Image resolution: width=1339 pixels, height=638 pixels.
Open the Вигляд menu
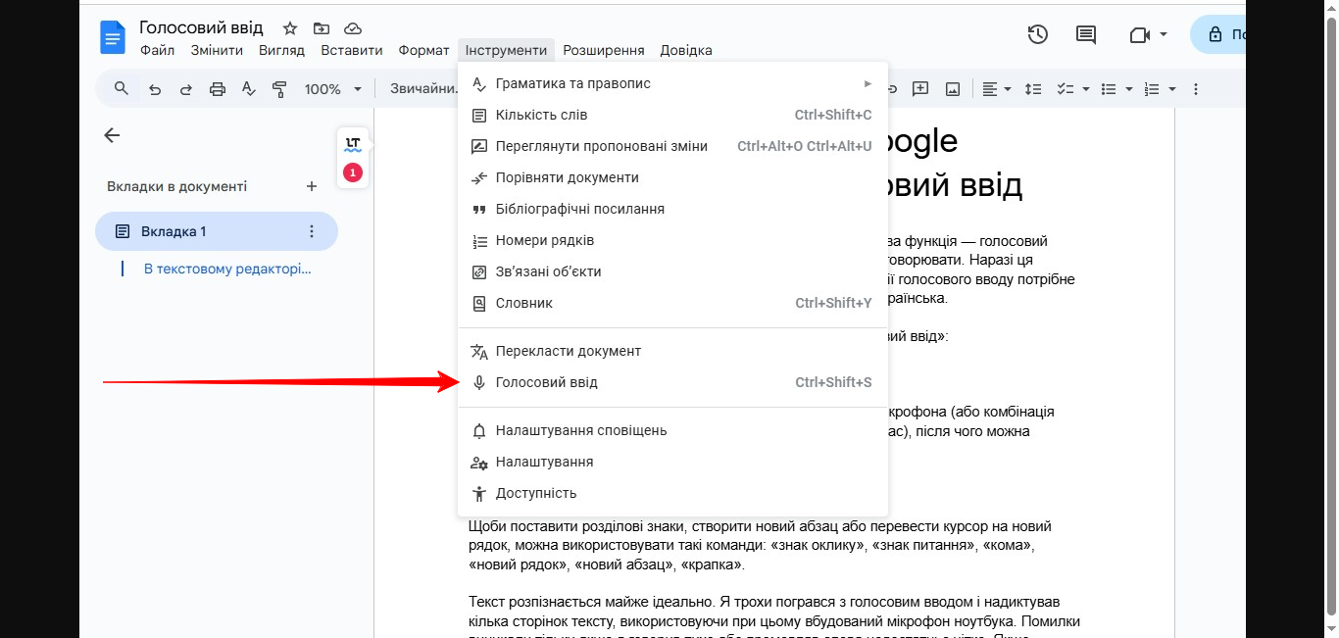(x=281, y=50)
